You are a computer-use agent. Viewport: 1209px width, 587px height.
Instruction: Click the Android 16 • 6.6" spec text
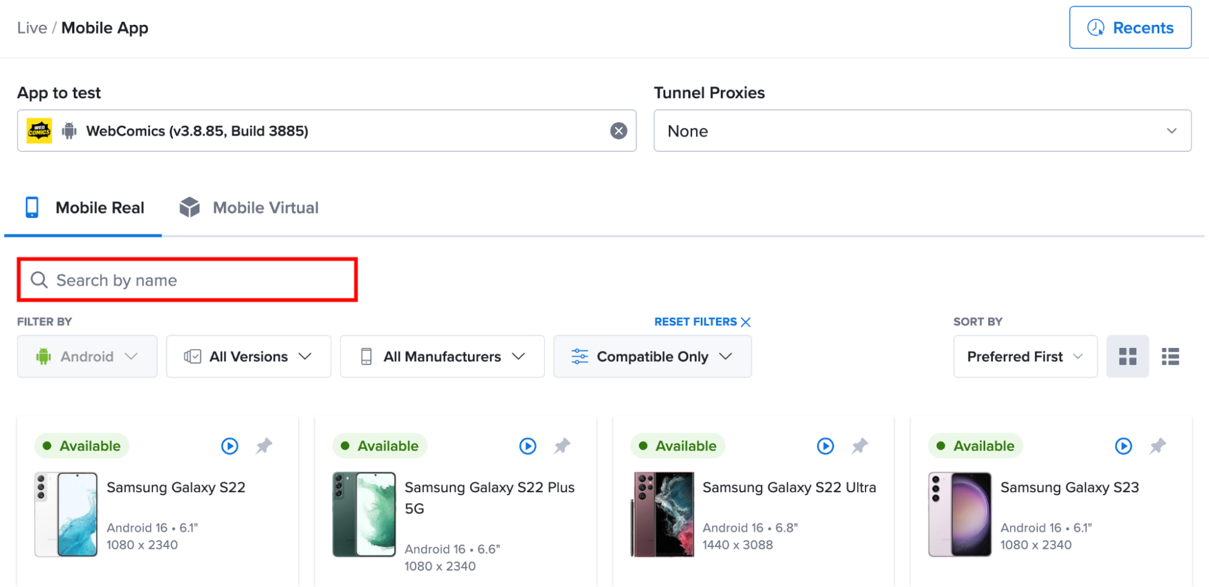pos(452,549)
